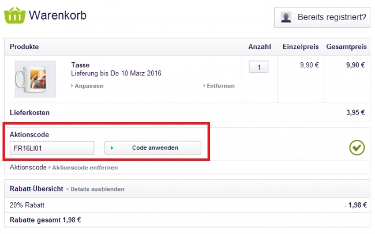
Task: Click the Bereits registriert? text
Action: (x=331, y=17)
